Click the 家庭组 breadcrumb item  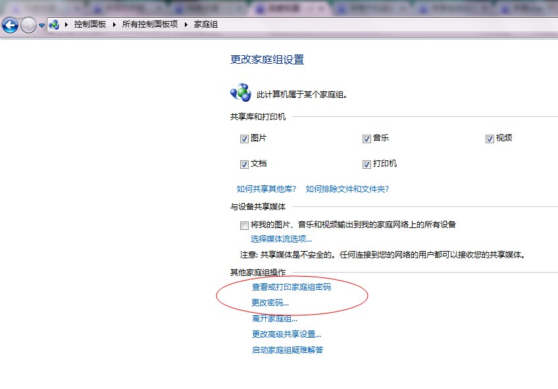click(205, 24)
